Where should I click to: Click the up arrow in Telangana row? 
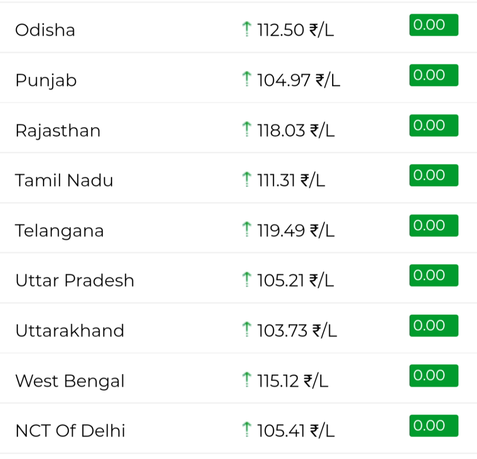coord(247,229)
